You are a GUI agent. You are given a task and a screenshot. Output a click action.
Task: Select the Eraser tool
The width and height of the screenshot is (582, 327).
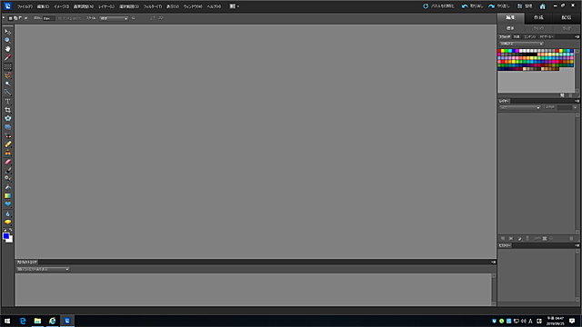(x=7, y=162)
